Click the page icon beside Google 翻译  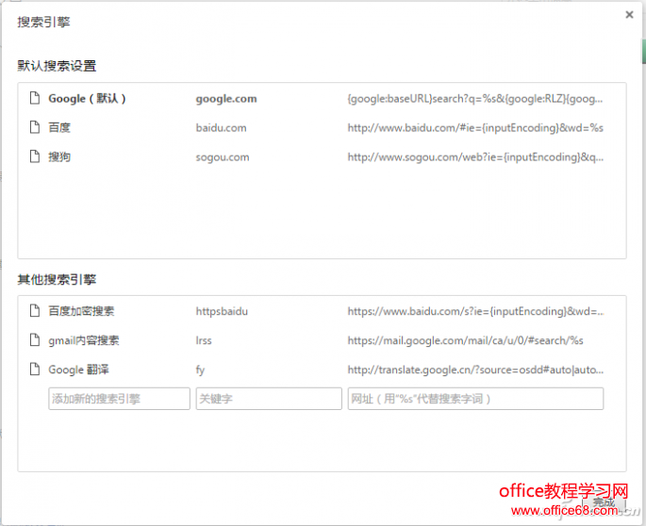[x=35, y=370]
